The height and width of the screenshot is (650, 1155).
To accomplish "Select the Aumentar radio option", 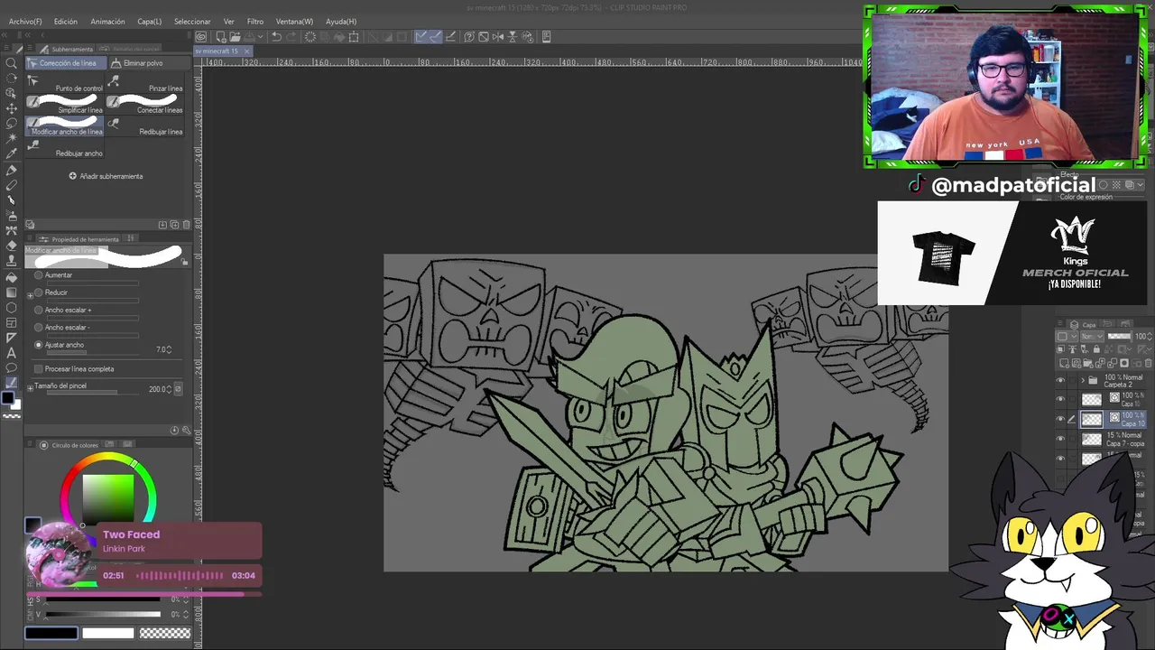I will (39, 275).
